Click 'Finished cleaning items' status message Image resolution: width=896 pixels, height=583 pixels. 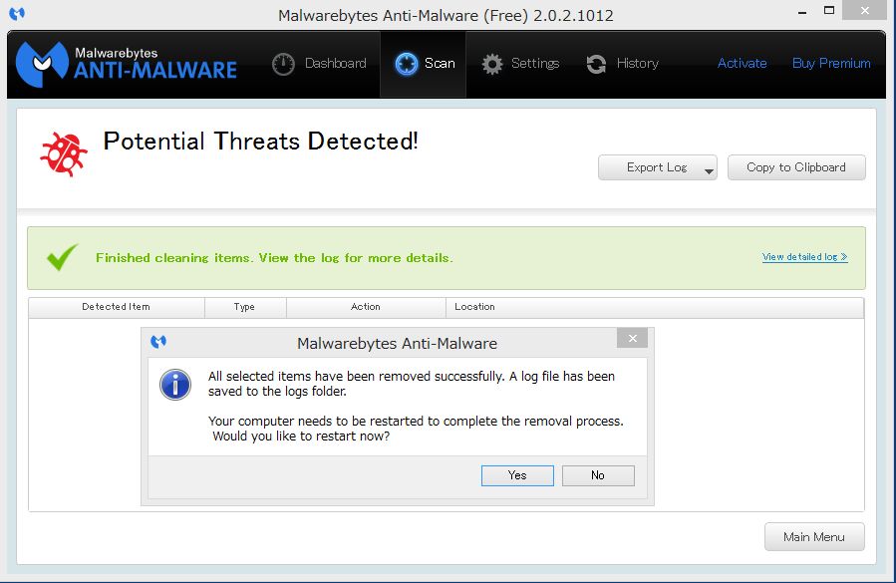(x=274, y=258)
